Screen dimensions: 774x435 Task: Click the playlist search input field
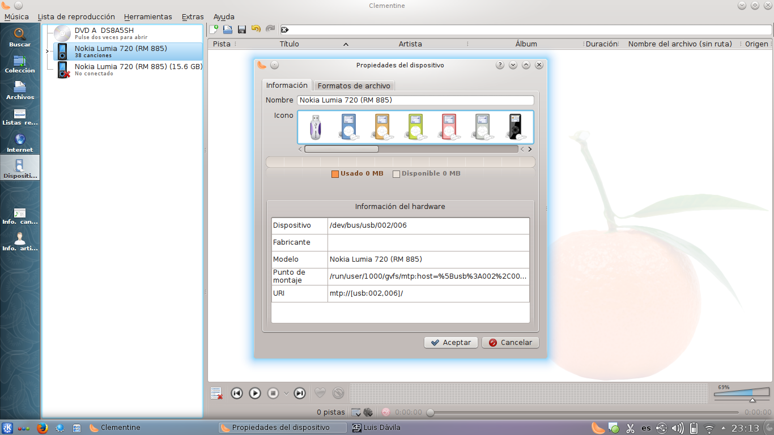525,29
